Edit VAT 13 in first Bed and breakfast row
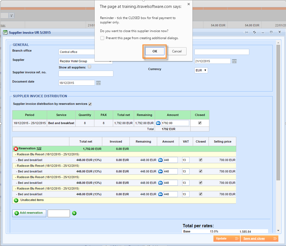The height and width of the screenshot is (246, 286). pyautogui.click(x=185, y=160)
